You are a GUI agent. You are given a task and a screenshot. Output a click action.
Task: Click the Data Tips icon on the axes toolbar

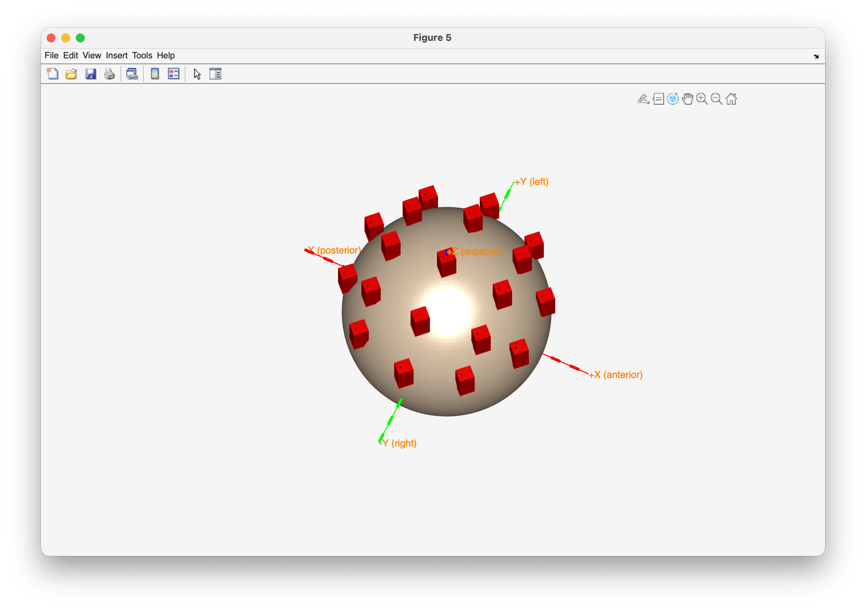[658, 99]
